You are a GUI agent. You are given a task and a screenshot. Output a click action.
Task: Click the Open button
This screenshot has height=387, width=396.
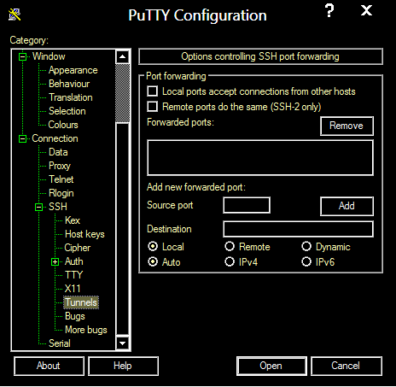(271, 366)
